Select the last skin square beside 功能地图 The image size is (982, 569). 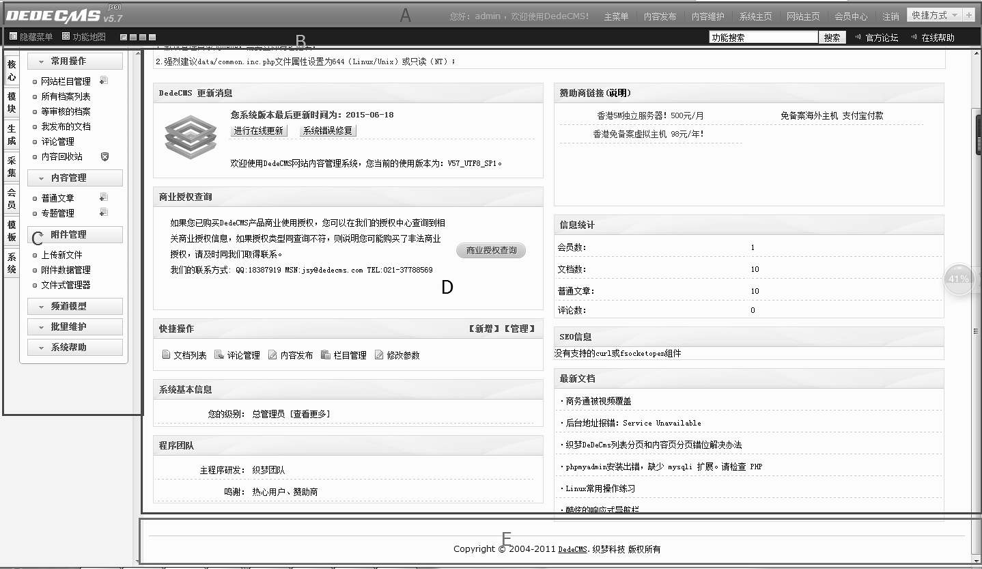[x=152, y=37]
